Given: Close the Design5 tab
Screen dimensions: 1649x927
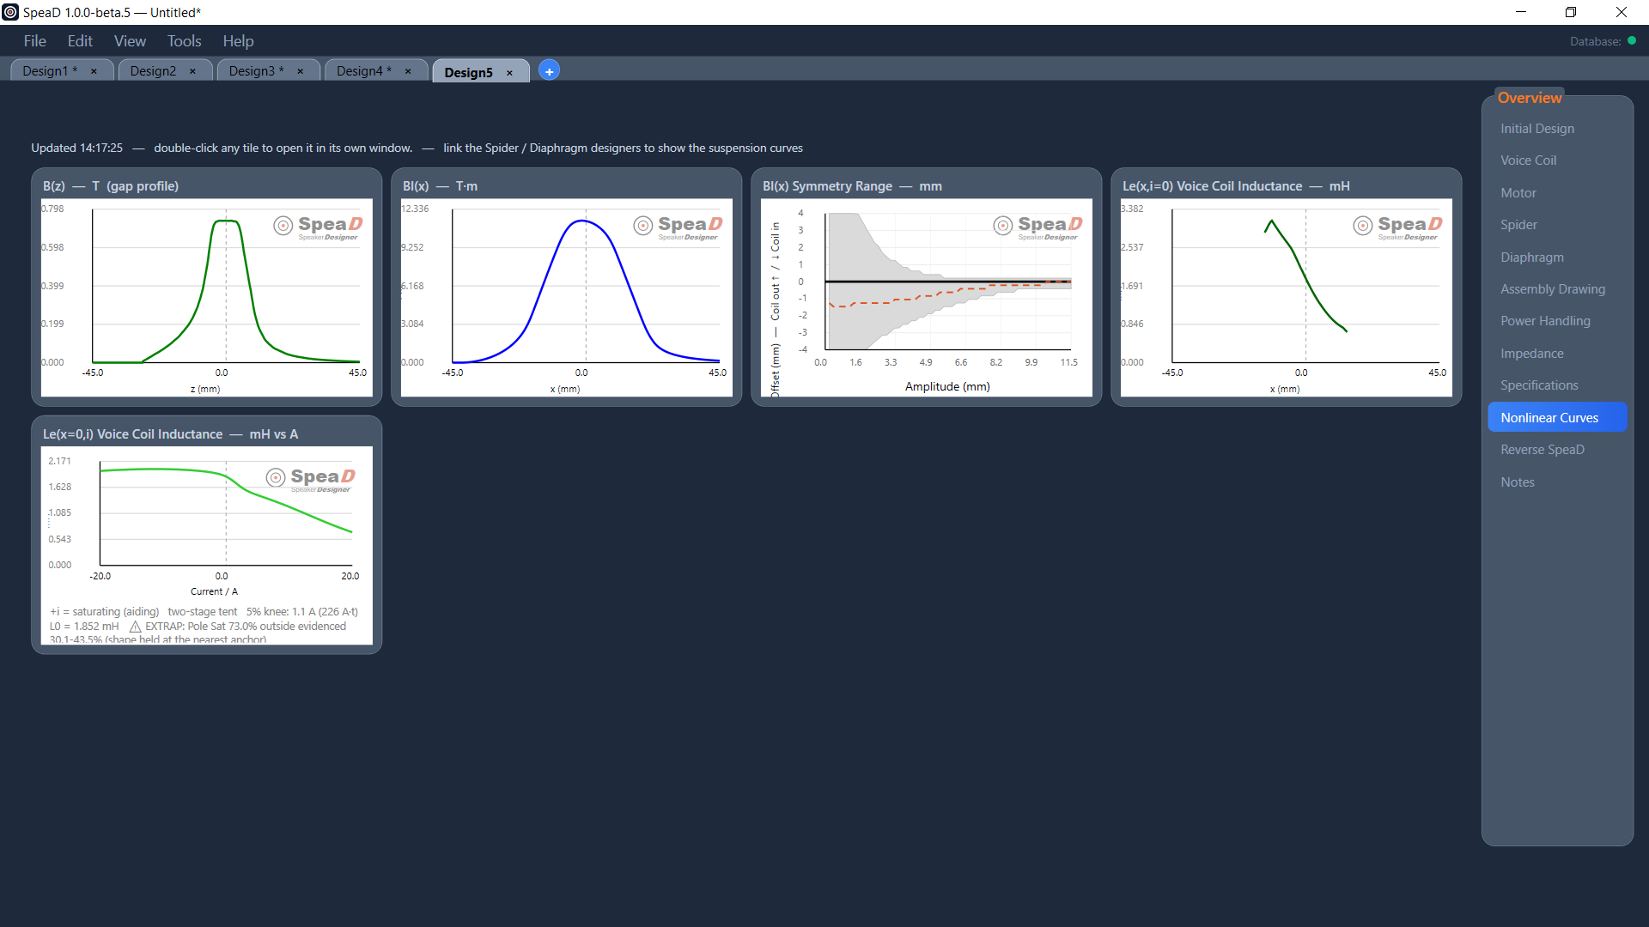Looking at the screenshot, I should tap(509, 73).
